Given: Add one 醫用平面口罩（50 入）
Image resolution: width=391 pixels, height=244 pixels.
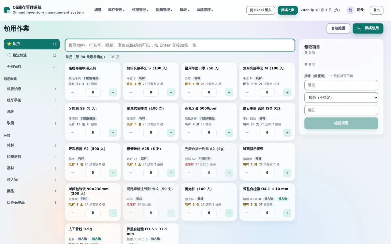Looking at the screenshot, I should 229,92.
